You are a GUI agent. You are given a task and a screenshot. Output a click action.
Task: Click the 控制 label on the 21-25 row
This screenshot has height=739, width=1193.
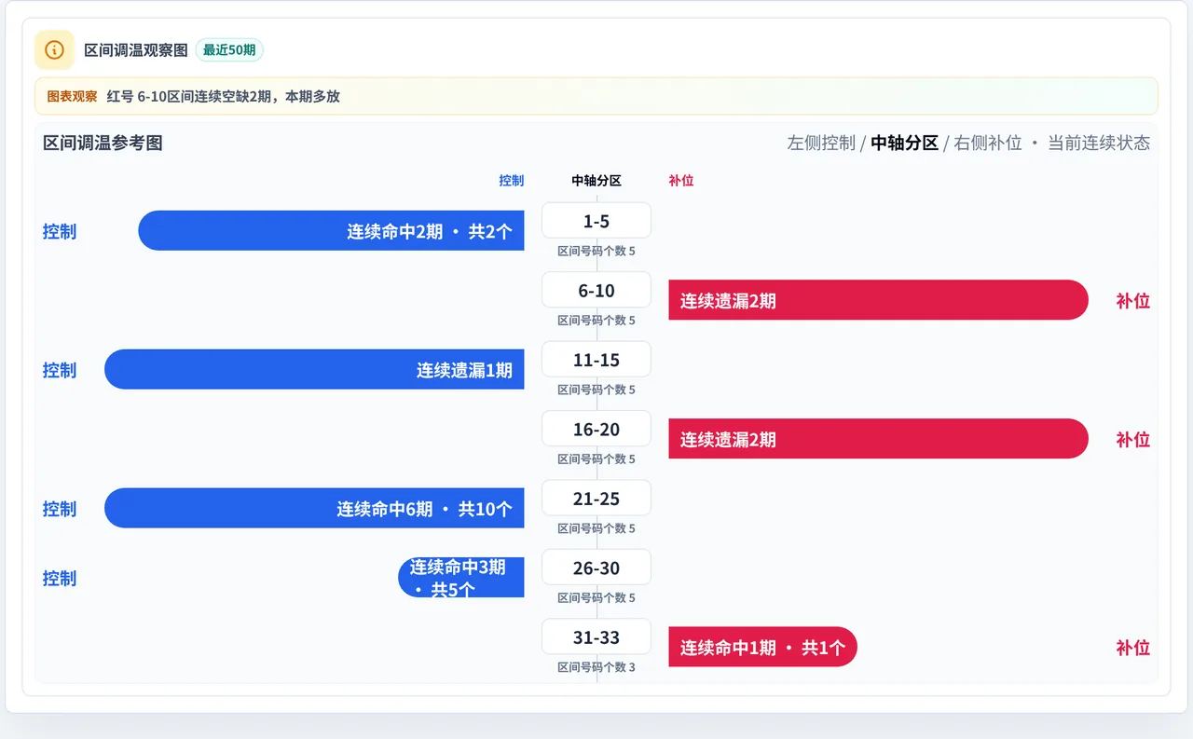60,509
